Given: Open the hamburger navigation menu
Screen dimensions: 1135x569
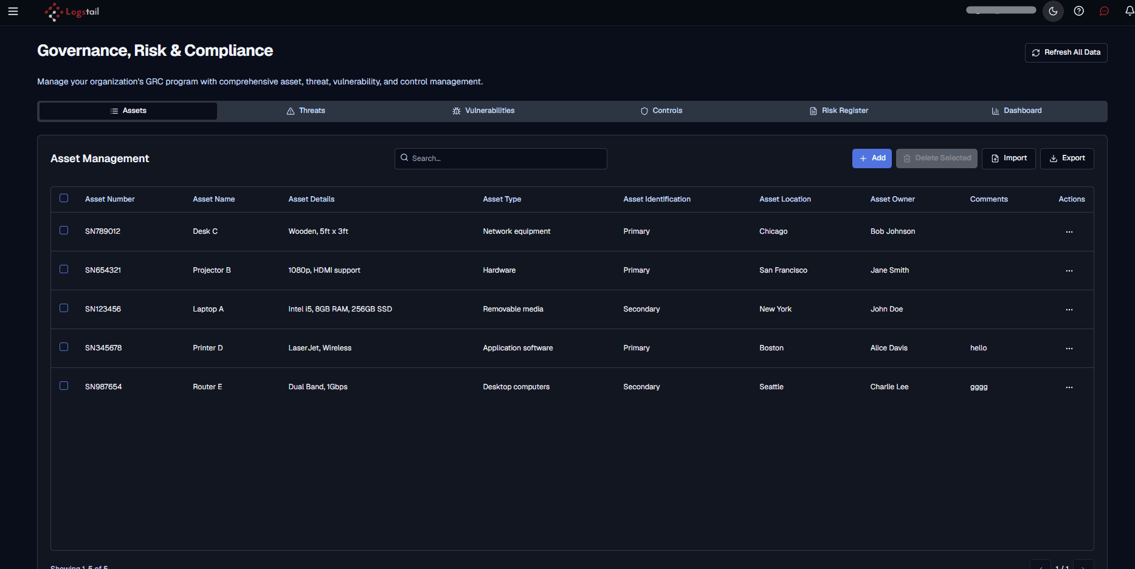Looking at the screenshot, I should click(x=13, y=11).
